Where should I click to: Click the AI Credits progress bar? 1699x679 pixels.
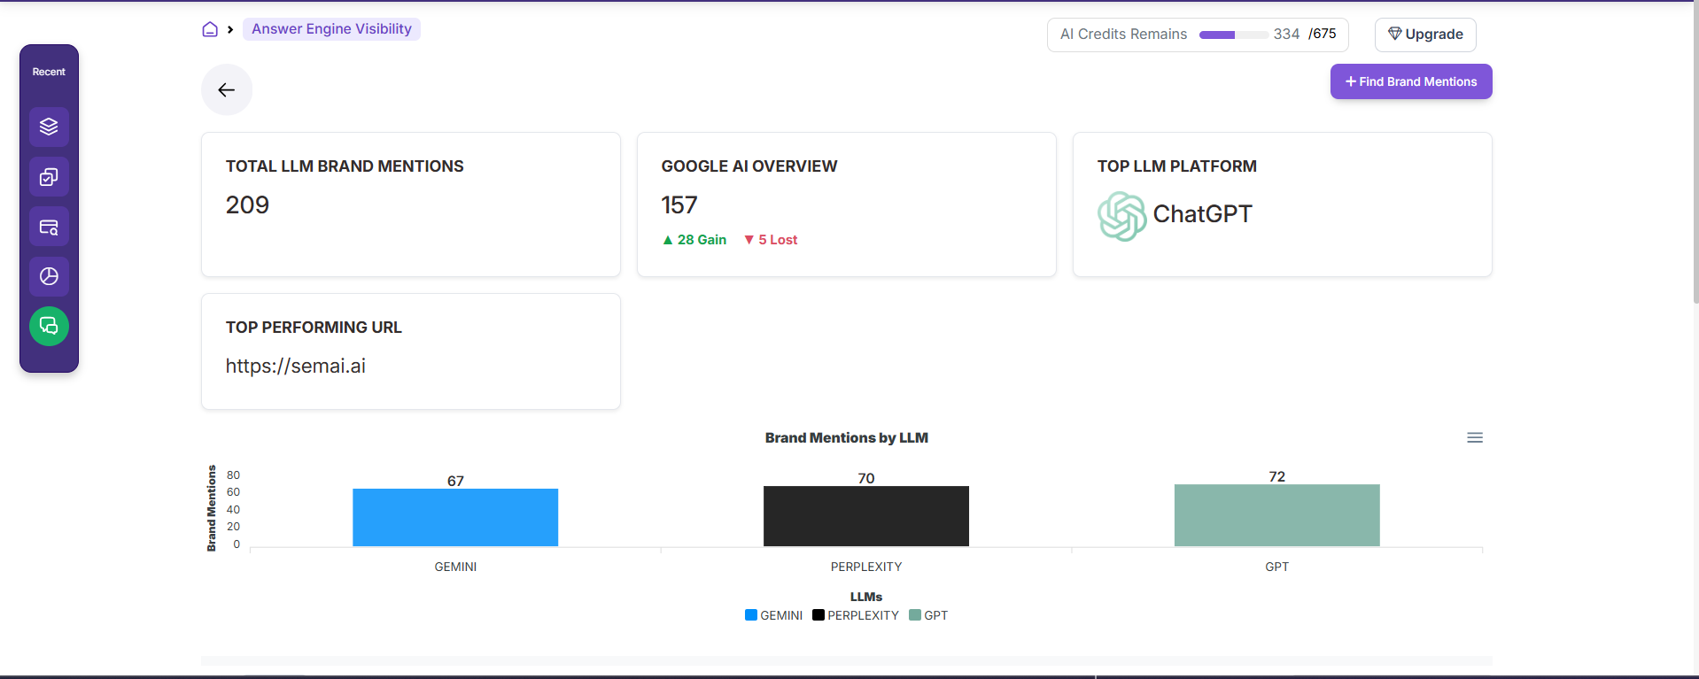coord(1232,35)
